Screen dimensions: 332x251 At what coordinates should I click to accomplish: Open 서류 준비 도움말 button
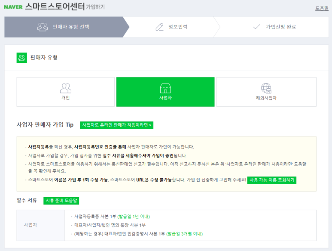(x=61, y=201)
